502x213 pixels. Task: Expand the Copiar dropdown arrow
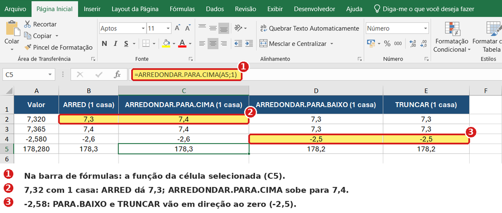(x=57, y=36)
